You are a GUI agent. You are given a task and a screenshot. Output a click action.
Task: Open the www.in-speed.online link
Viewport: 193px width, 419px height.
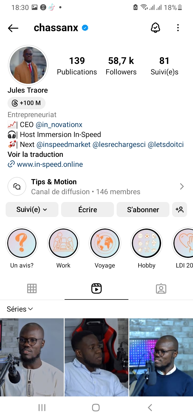(50, 164)
